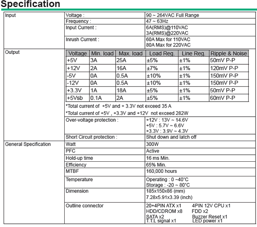Click the Max. load column header
This screenshot has height=227, width=257.
coord(131,53)
